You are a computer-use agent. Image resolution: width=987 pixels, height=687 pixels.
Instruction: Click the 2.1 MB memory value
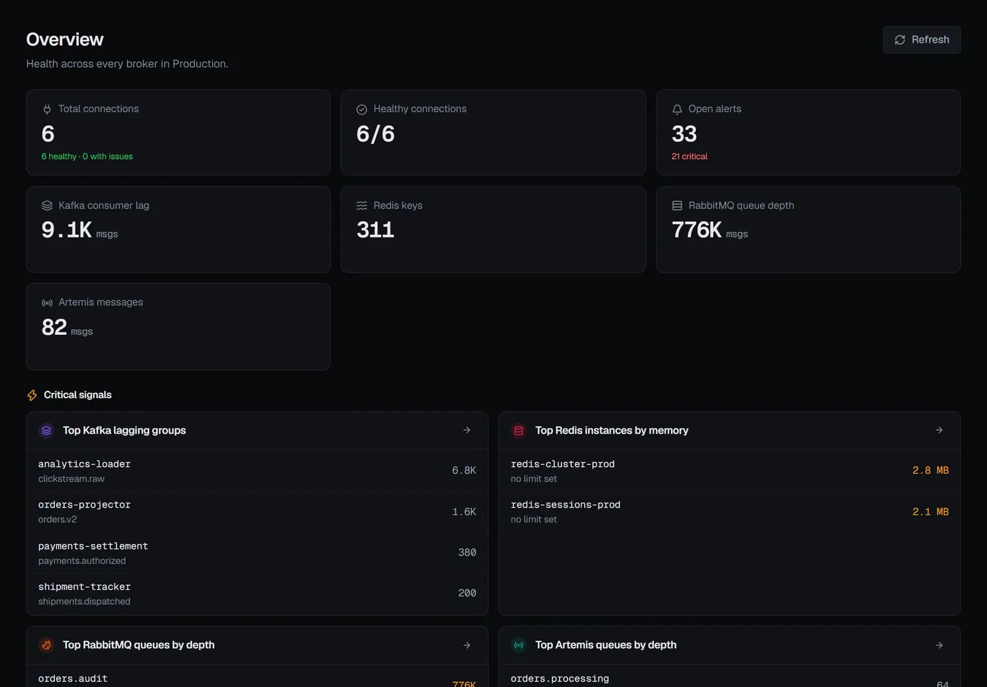(930, 512)
